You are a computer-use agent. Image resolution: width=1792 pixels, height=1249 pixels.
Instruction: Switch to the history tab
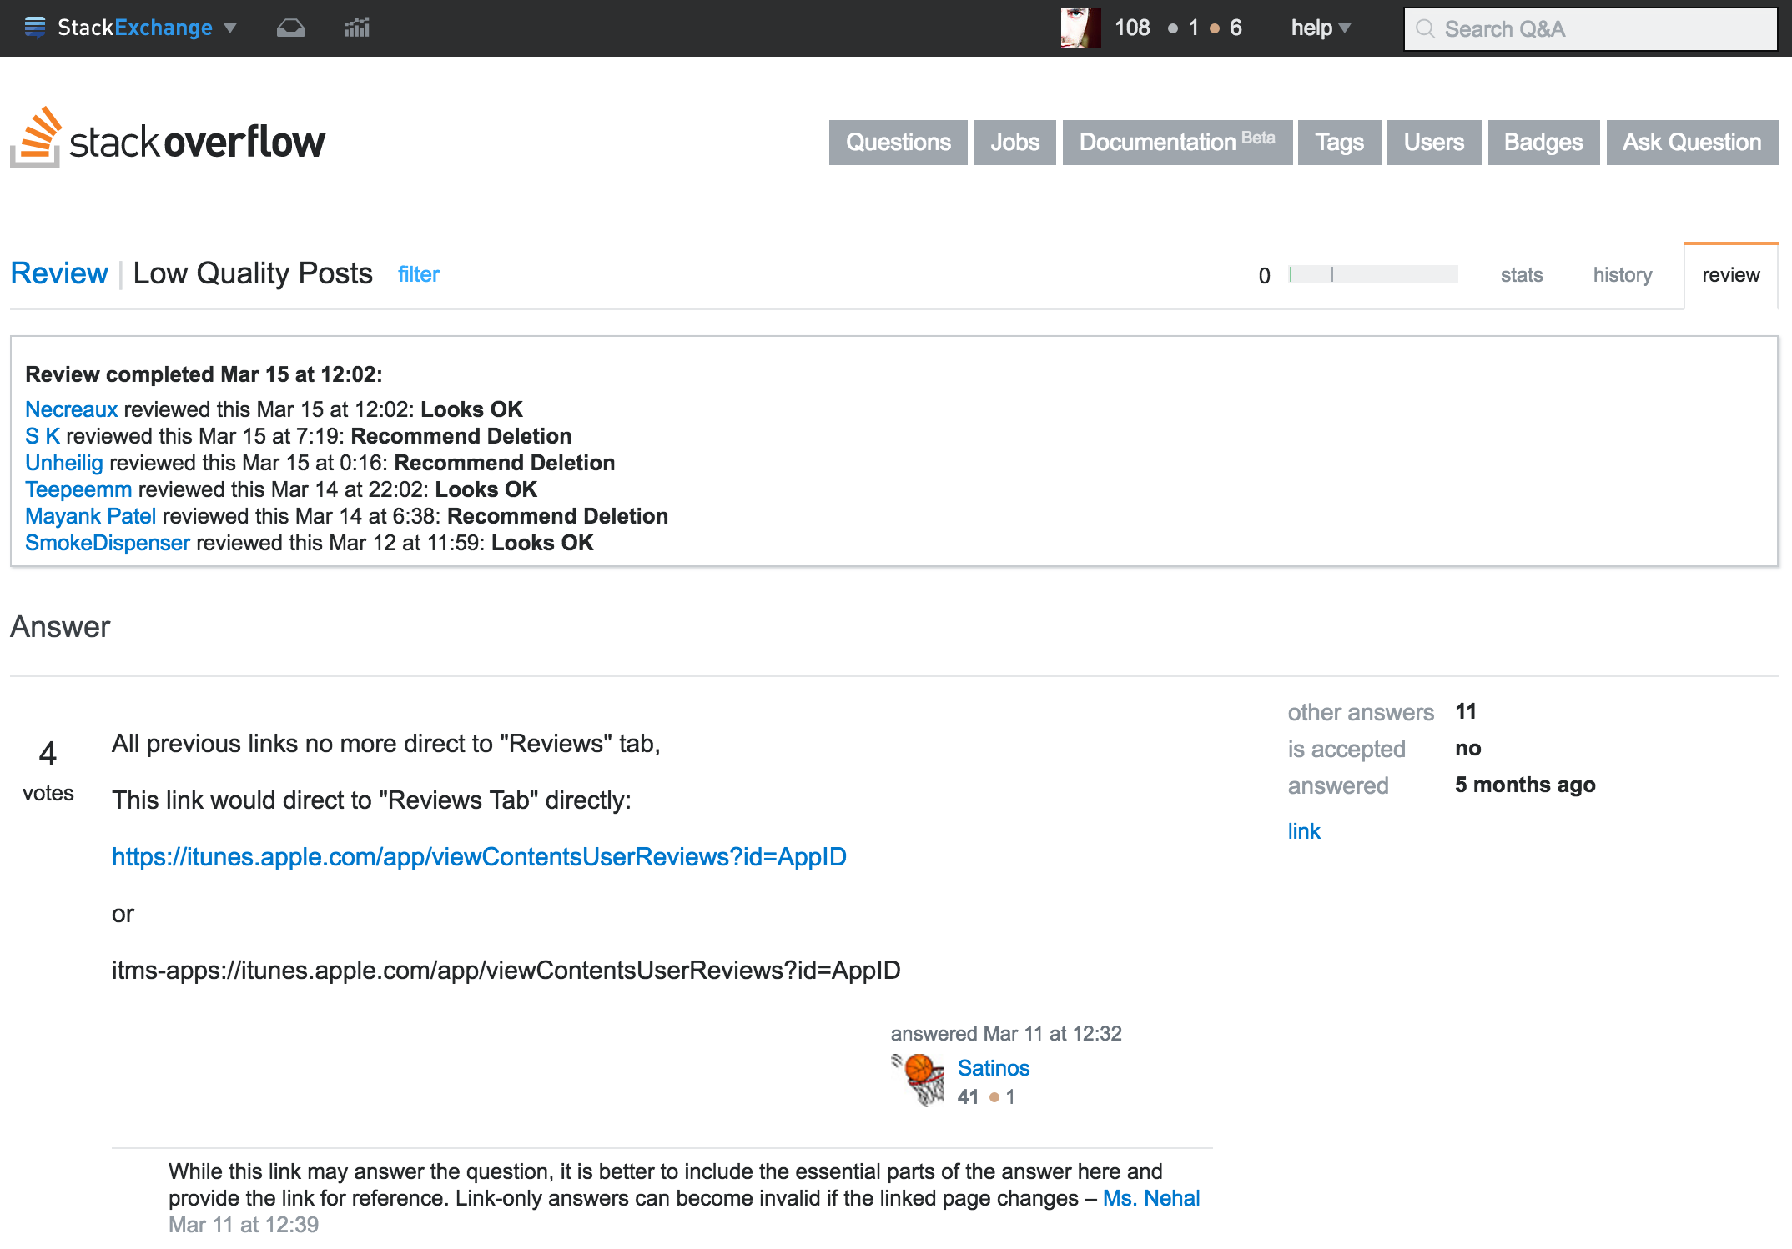pos(1623,275)
